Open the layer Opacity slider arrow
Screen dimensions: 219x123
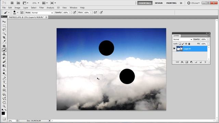coord(208,40)
